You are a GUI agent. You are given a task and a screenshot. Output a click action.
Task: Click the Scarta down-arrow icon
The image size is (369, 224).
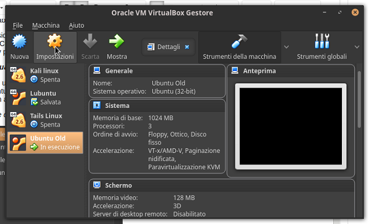pyautogui.click(x=90, y=42)
